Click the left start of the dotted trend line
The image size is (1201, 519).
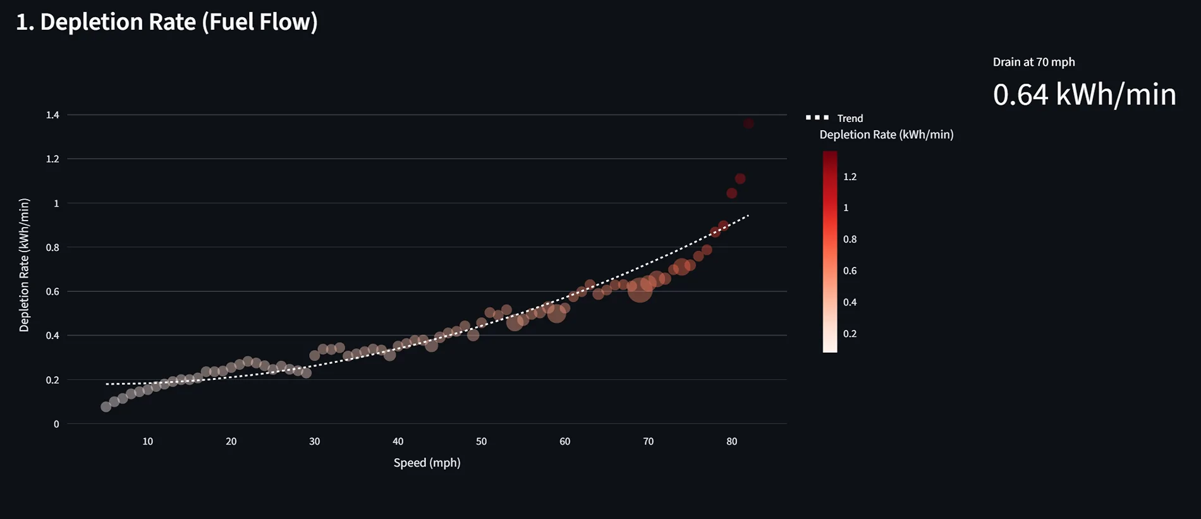coord(107,384)
